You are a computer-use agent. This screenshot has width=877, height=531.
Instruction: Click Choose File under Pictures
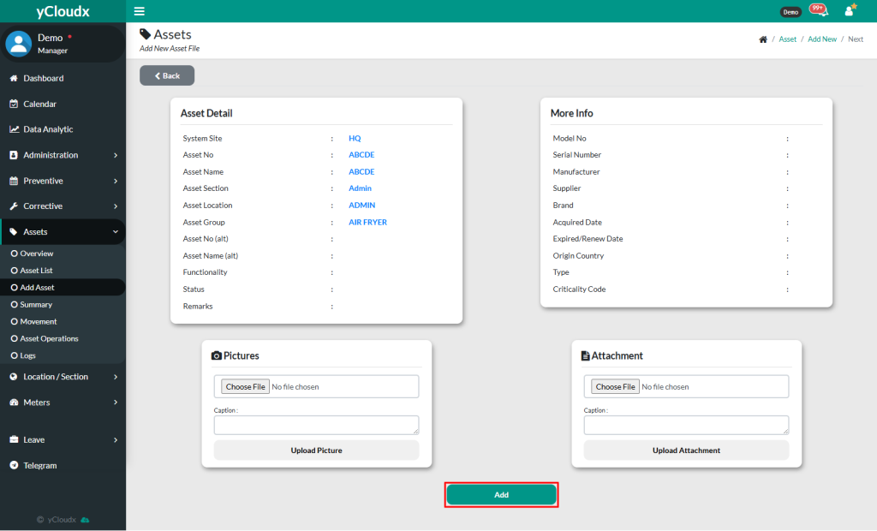pyautogui.click(x=245, y=387)
